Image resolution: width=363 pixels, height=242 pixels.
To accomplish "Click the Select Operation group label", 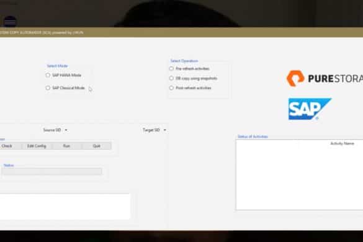I will pyautogui.click(x=184, y=61).
